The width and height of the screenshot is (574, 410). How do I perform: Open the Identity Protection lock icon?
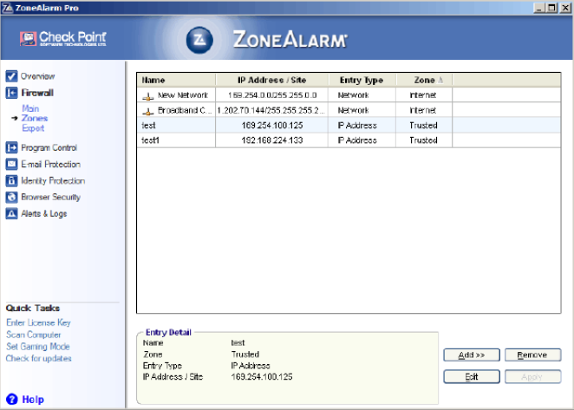tap(11, 180)
